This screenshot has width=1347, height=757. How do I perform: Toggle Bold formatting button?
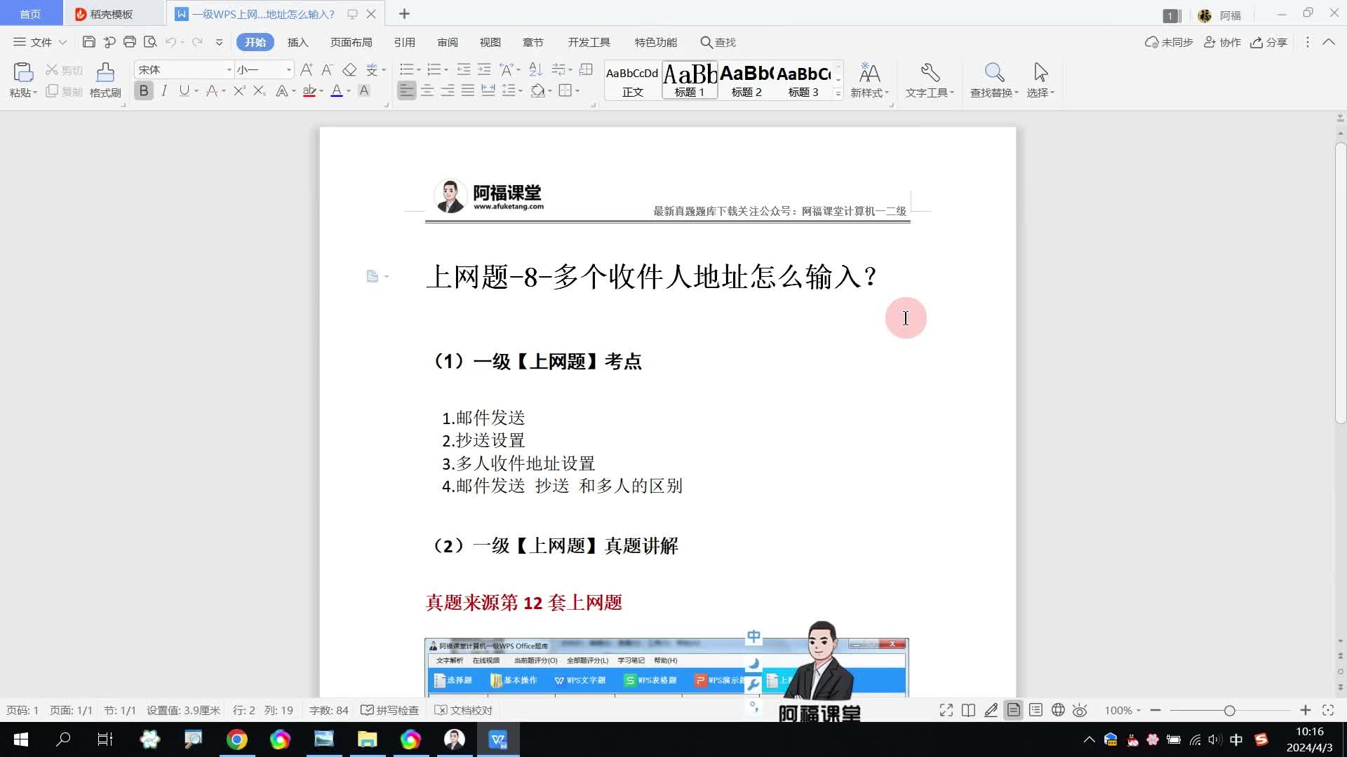pos(144,90)
